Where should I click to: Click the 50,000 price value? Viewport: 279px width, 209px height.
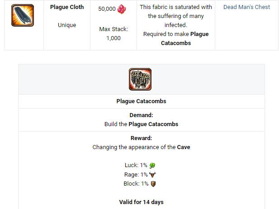click(107, 9)
